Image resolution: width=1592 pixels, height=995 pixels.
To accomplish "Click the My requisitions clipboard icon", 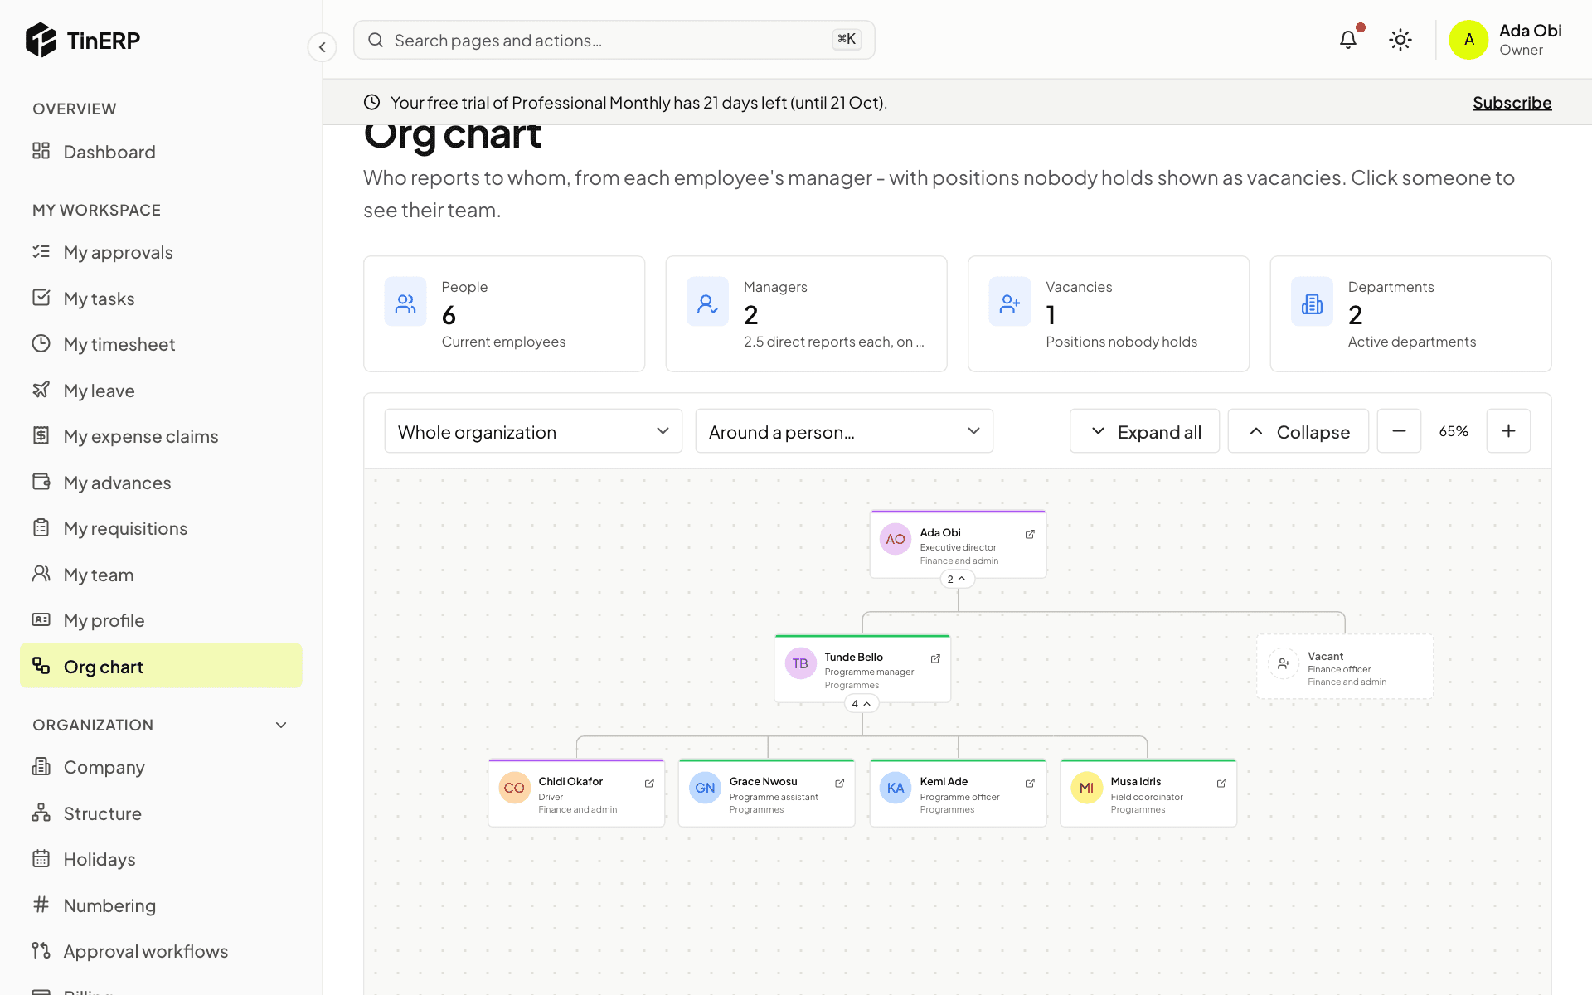I will (41, 527).
